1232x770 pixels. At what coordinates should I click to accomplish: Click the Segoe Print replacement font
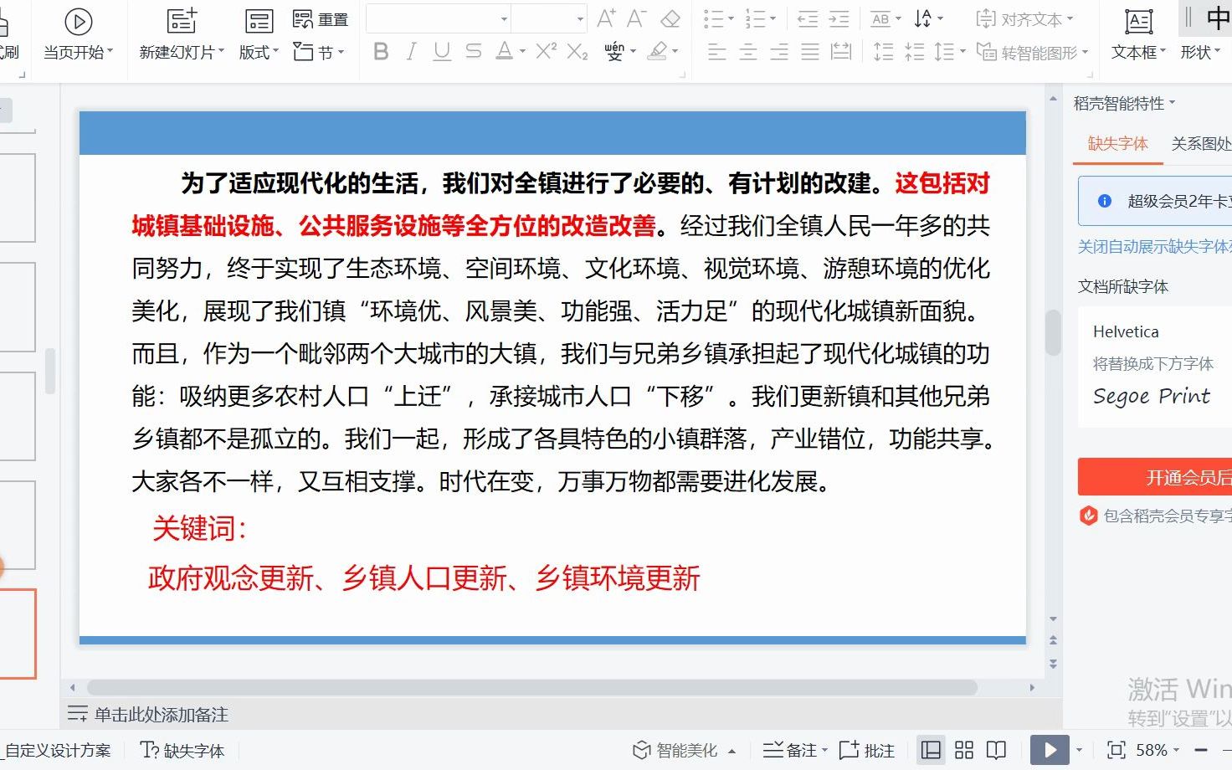coord(1152,396)
